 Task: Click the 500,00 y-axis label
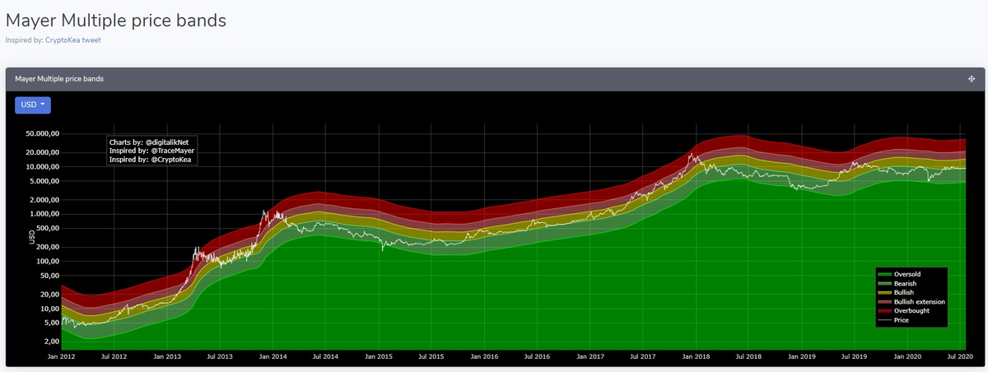pos(46,228)
